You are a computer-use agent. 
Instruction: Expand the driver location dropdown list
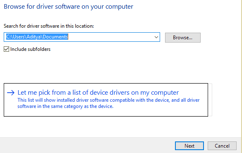tap(156, 37)
